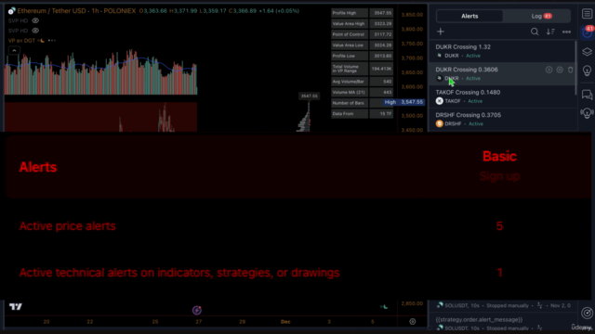Click the Ethereum / Tether USD chart title
The width and height of the screenshot is (595, 334).
click(x=76, y=11)
